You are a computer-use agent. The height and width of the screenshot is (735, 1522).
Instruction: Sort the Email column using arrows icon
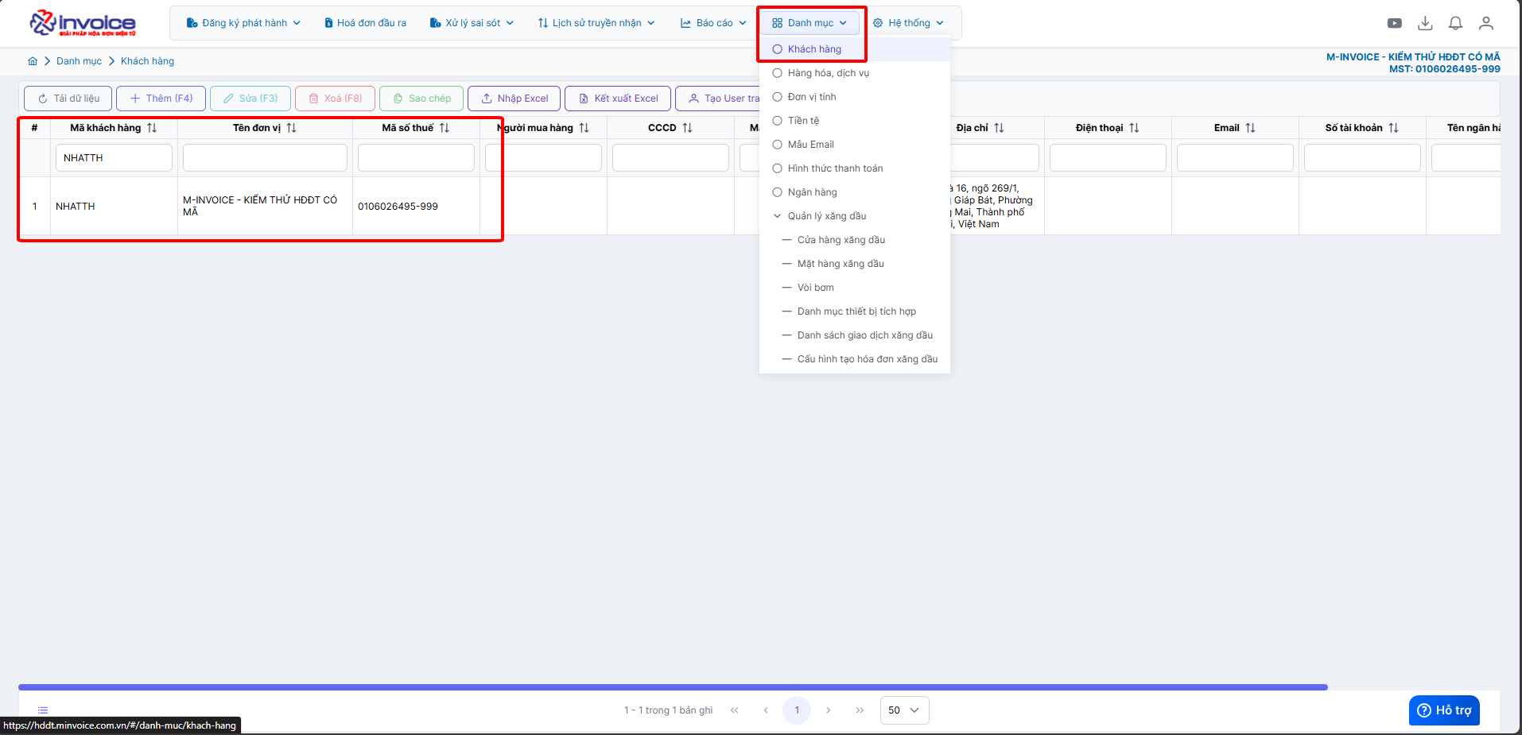click(x=1250, y=128)
